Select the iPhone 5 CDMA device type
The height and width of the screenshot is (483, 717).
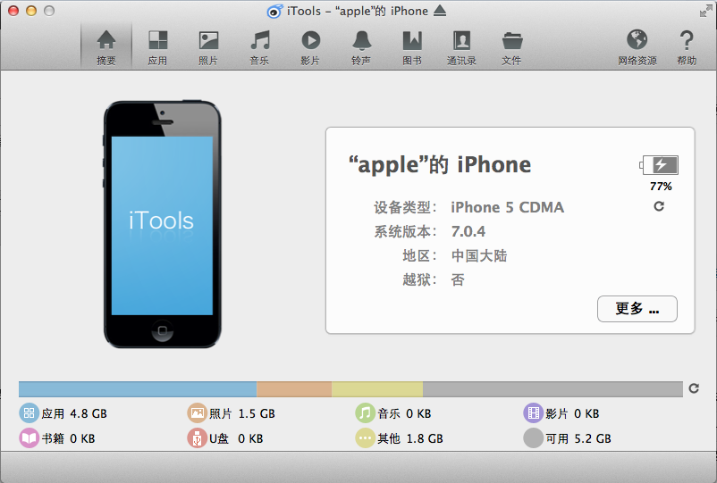[x=507, y=207]
